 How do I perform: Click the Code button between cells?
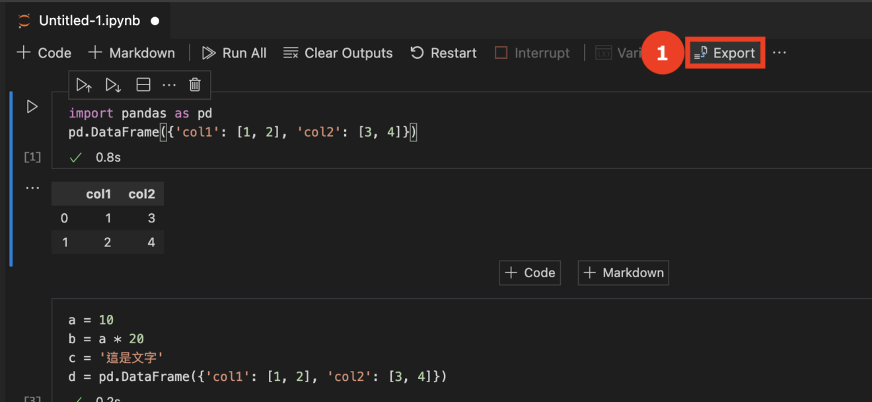click(x=529, y=273)
